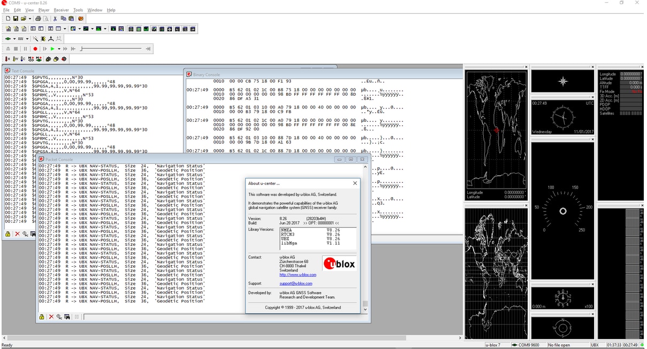The width and height of the screenshot is (647, 349).
Task: Open the http://www.u-blox.com link
Action: pos(298,275)
